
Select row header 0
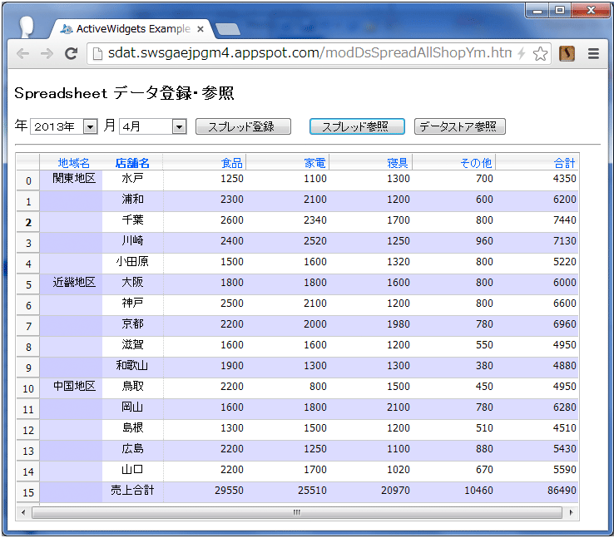point(28,180)
